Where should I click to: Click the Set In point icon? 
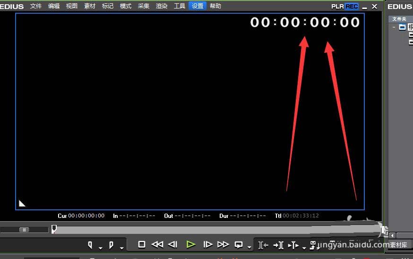tap(90, 245)
